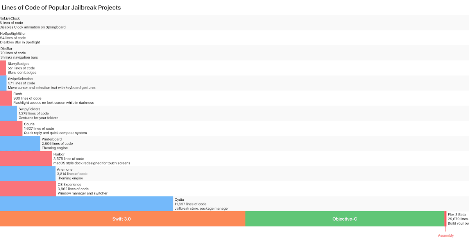The width and height of the screenshot is (469, 246).
Task: Click the red BlurryBadges bar
Action: 3,68
